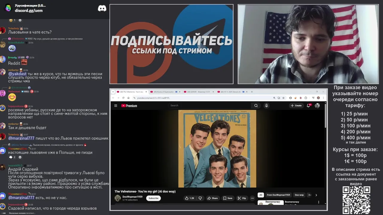Screen dimensions: 383x215
Task: Click the reaction count 2 under PhenomenalCue message
Action: click(13, 157)
